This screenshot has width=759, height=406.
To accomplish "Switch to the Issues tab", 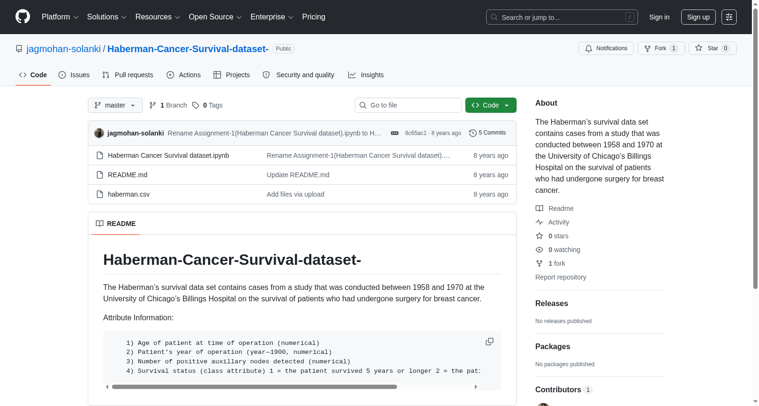I will tap(74, 75).
